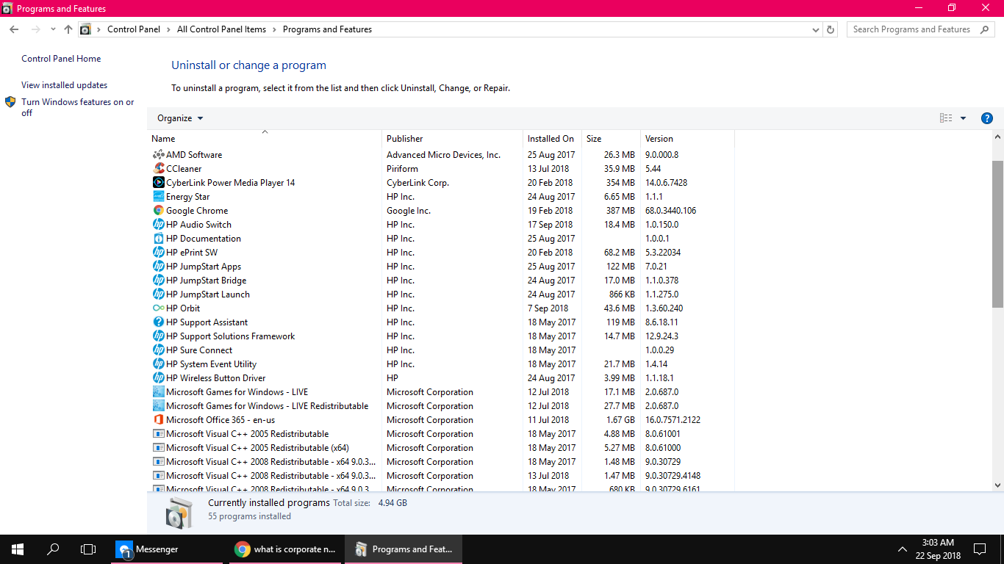
Task: Select the AMD Software icon
Action: [158, 155]
